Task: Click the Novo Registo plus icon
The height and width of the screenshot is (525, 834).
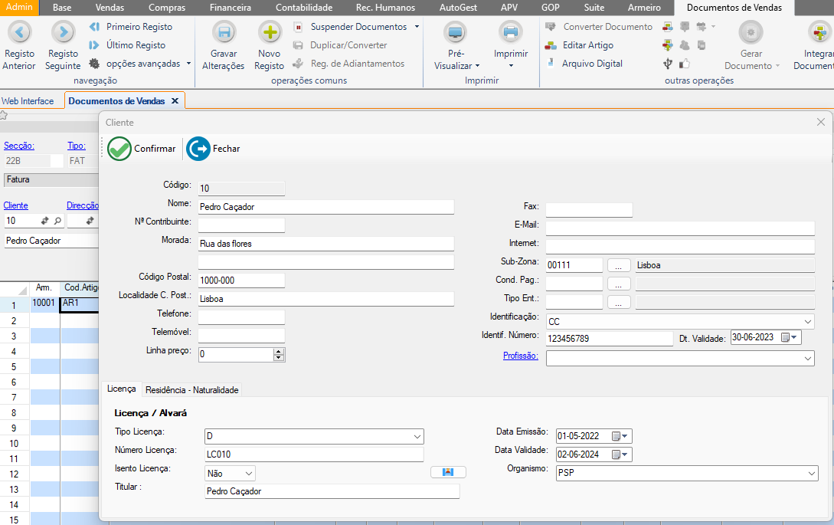Action: click(x=270, y=33)
